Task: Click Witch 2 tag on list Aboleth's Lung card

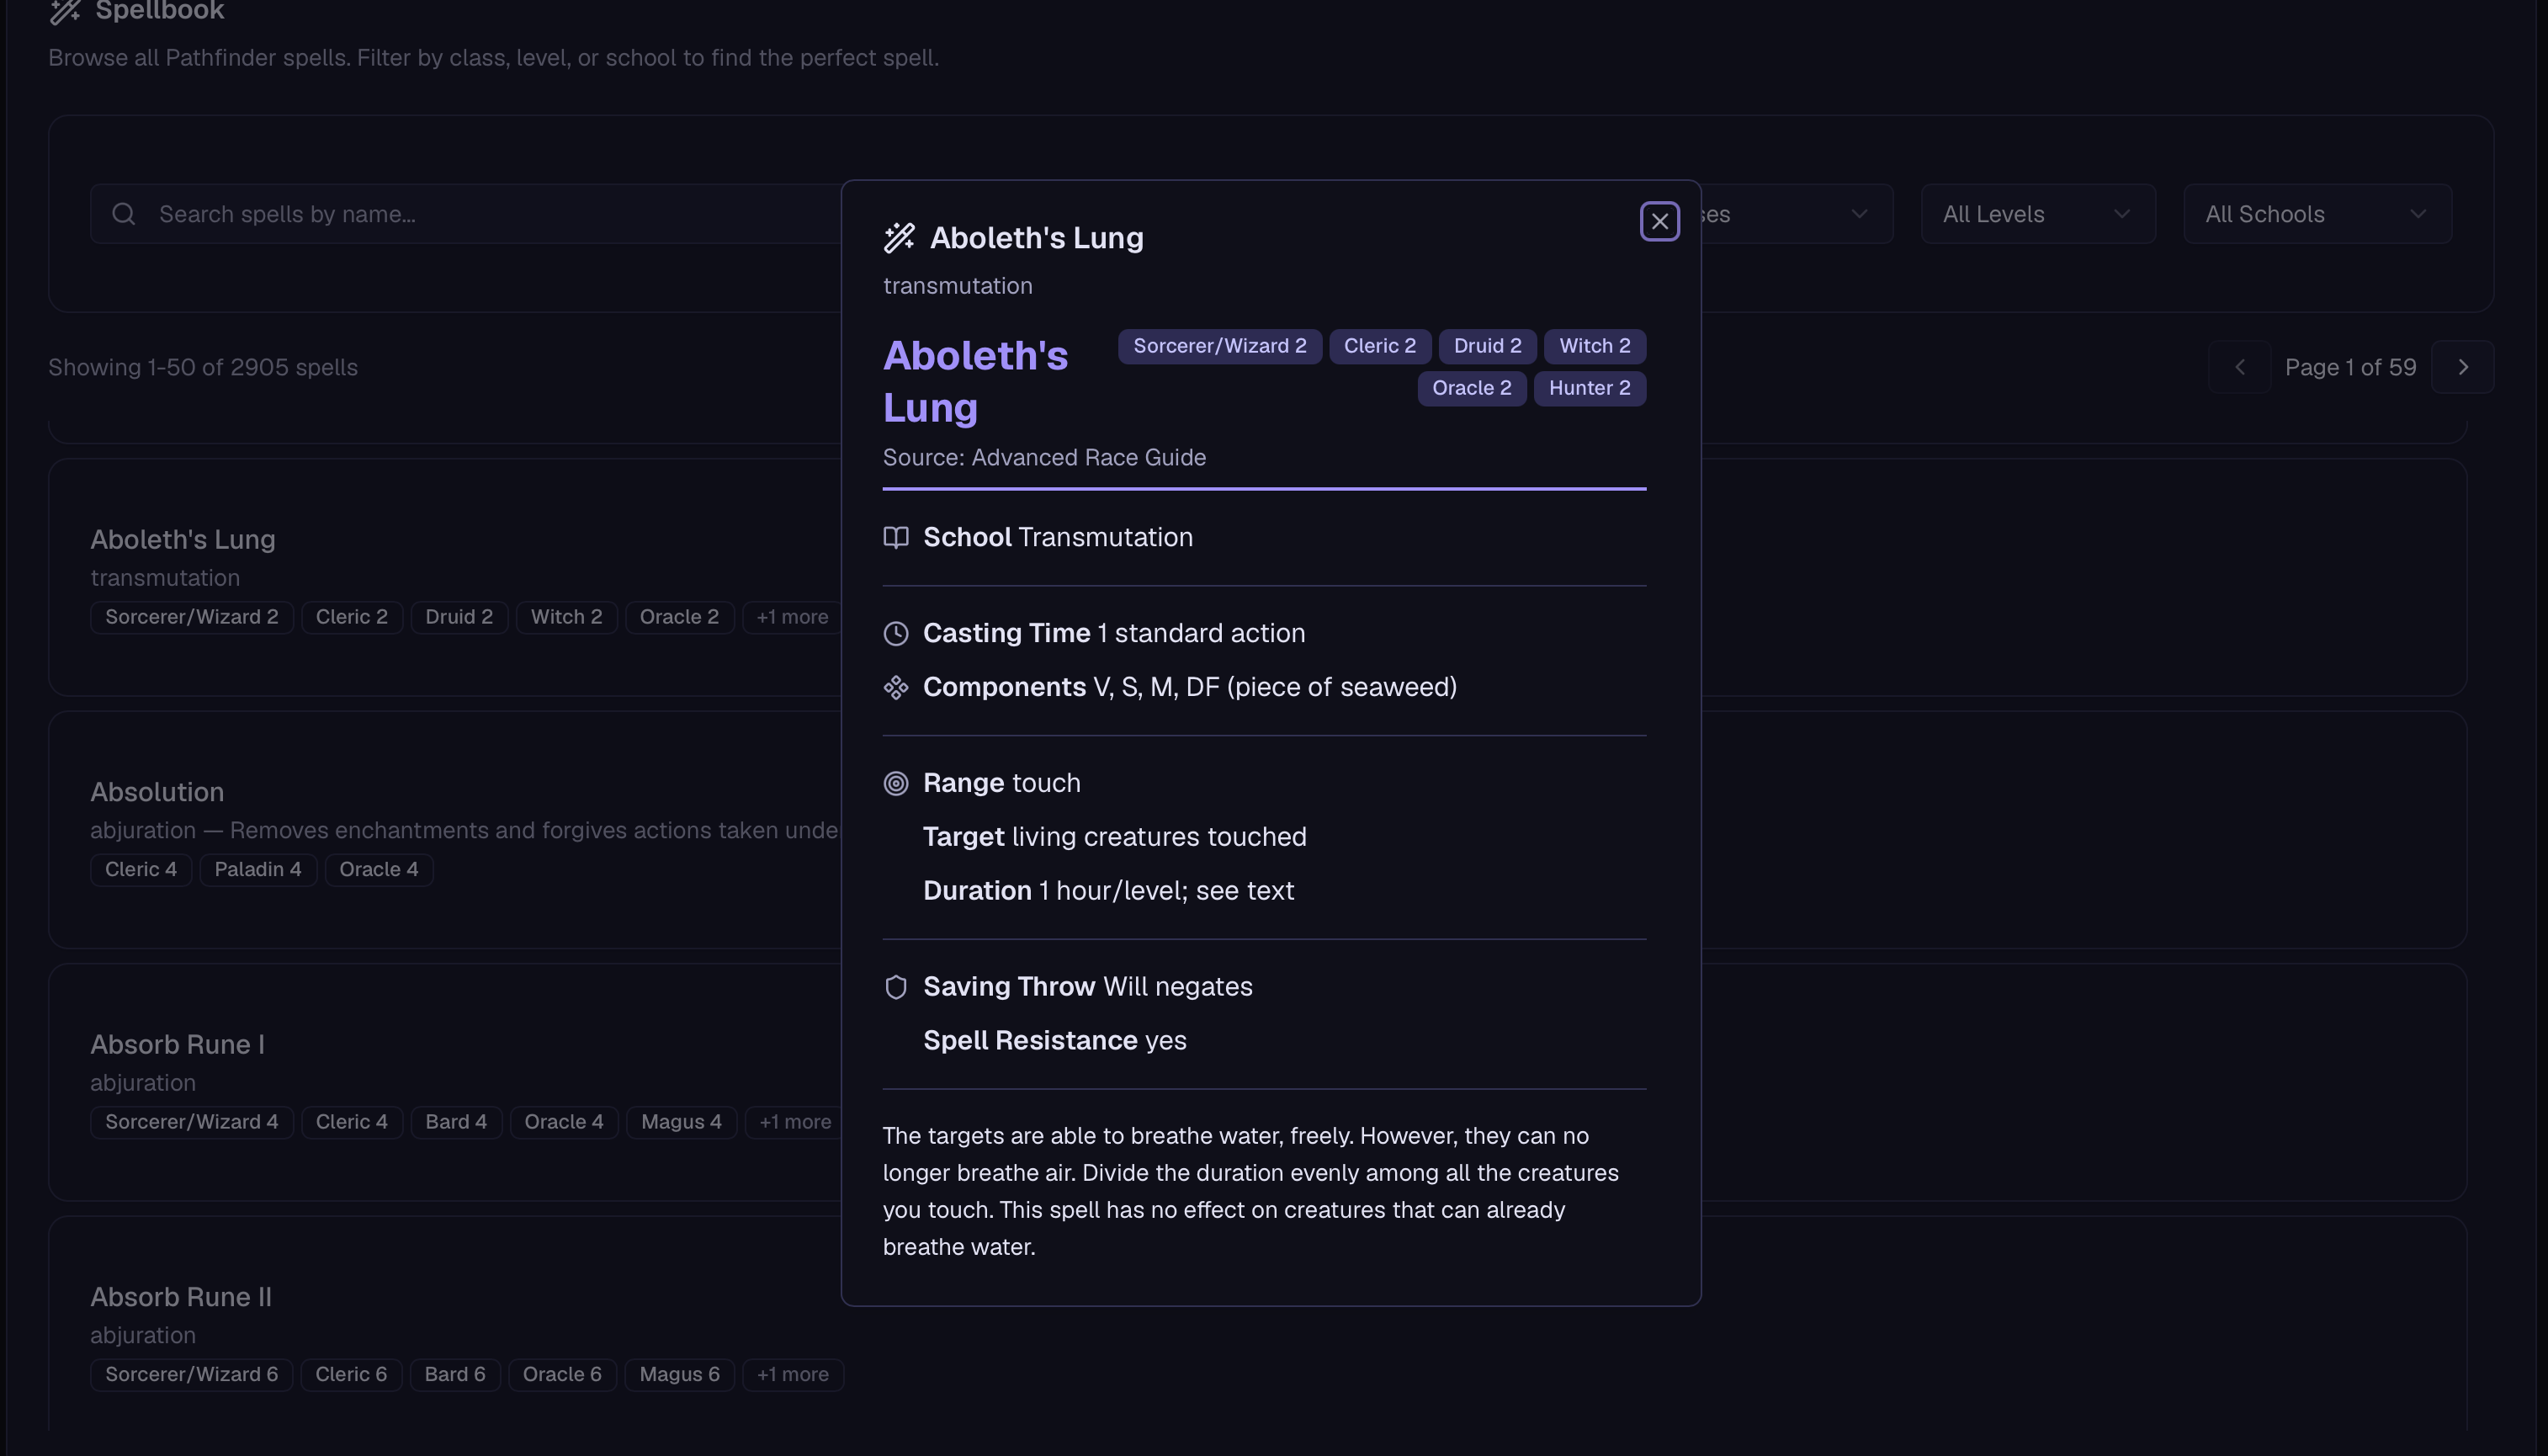Action: [567, 617]
